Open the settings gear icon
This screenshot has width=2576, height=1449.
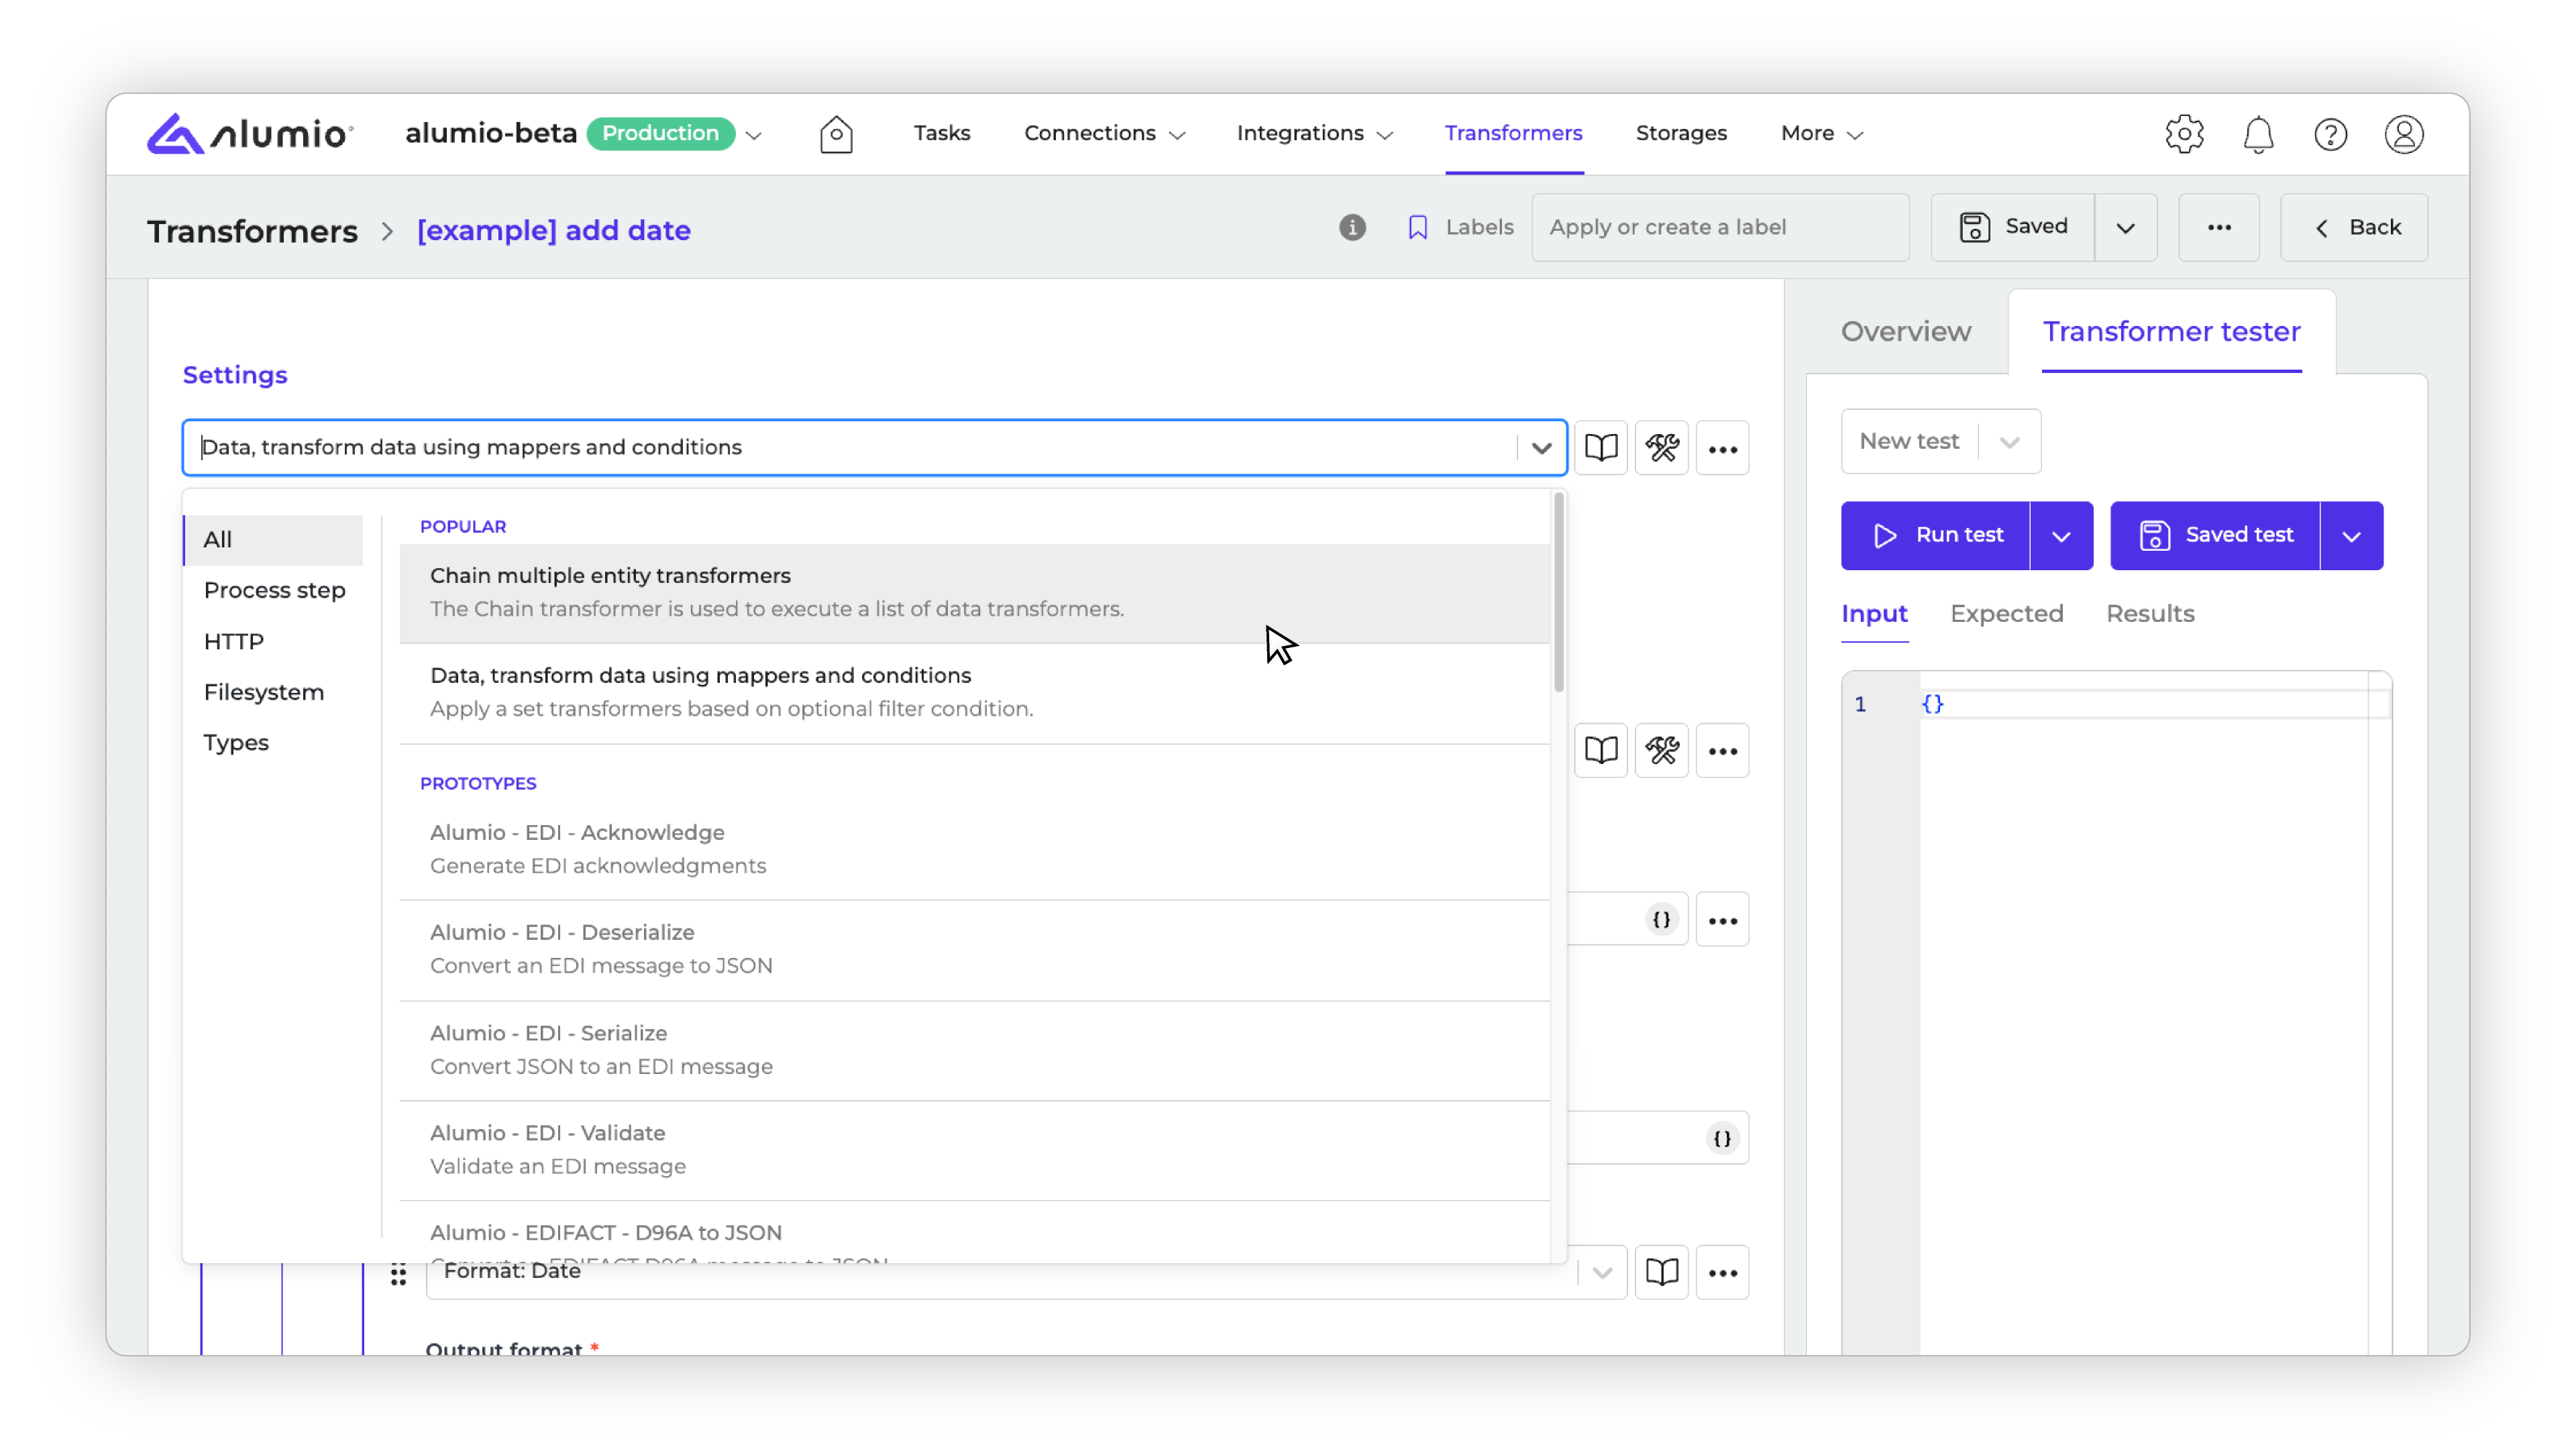[2185, 134]
